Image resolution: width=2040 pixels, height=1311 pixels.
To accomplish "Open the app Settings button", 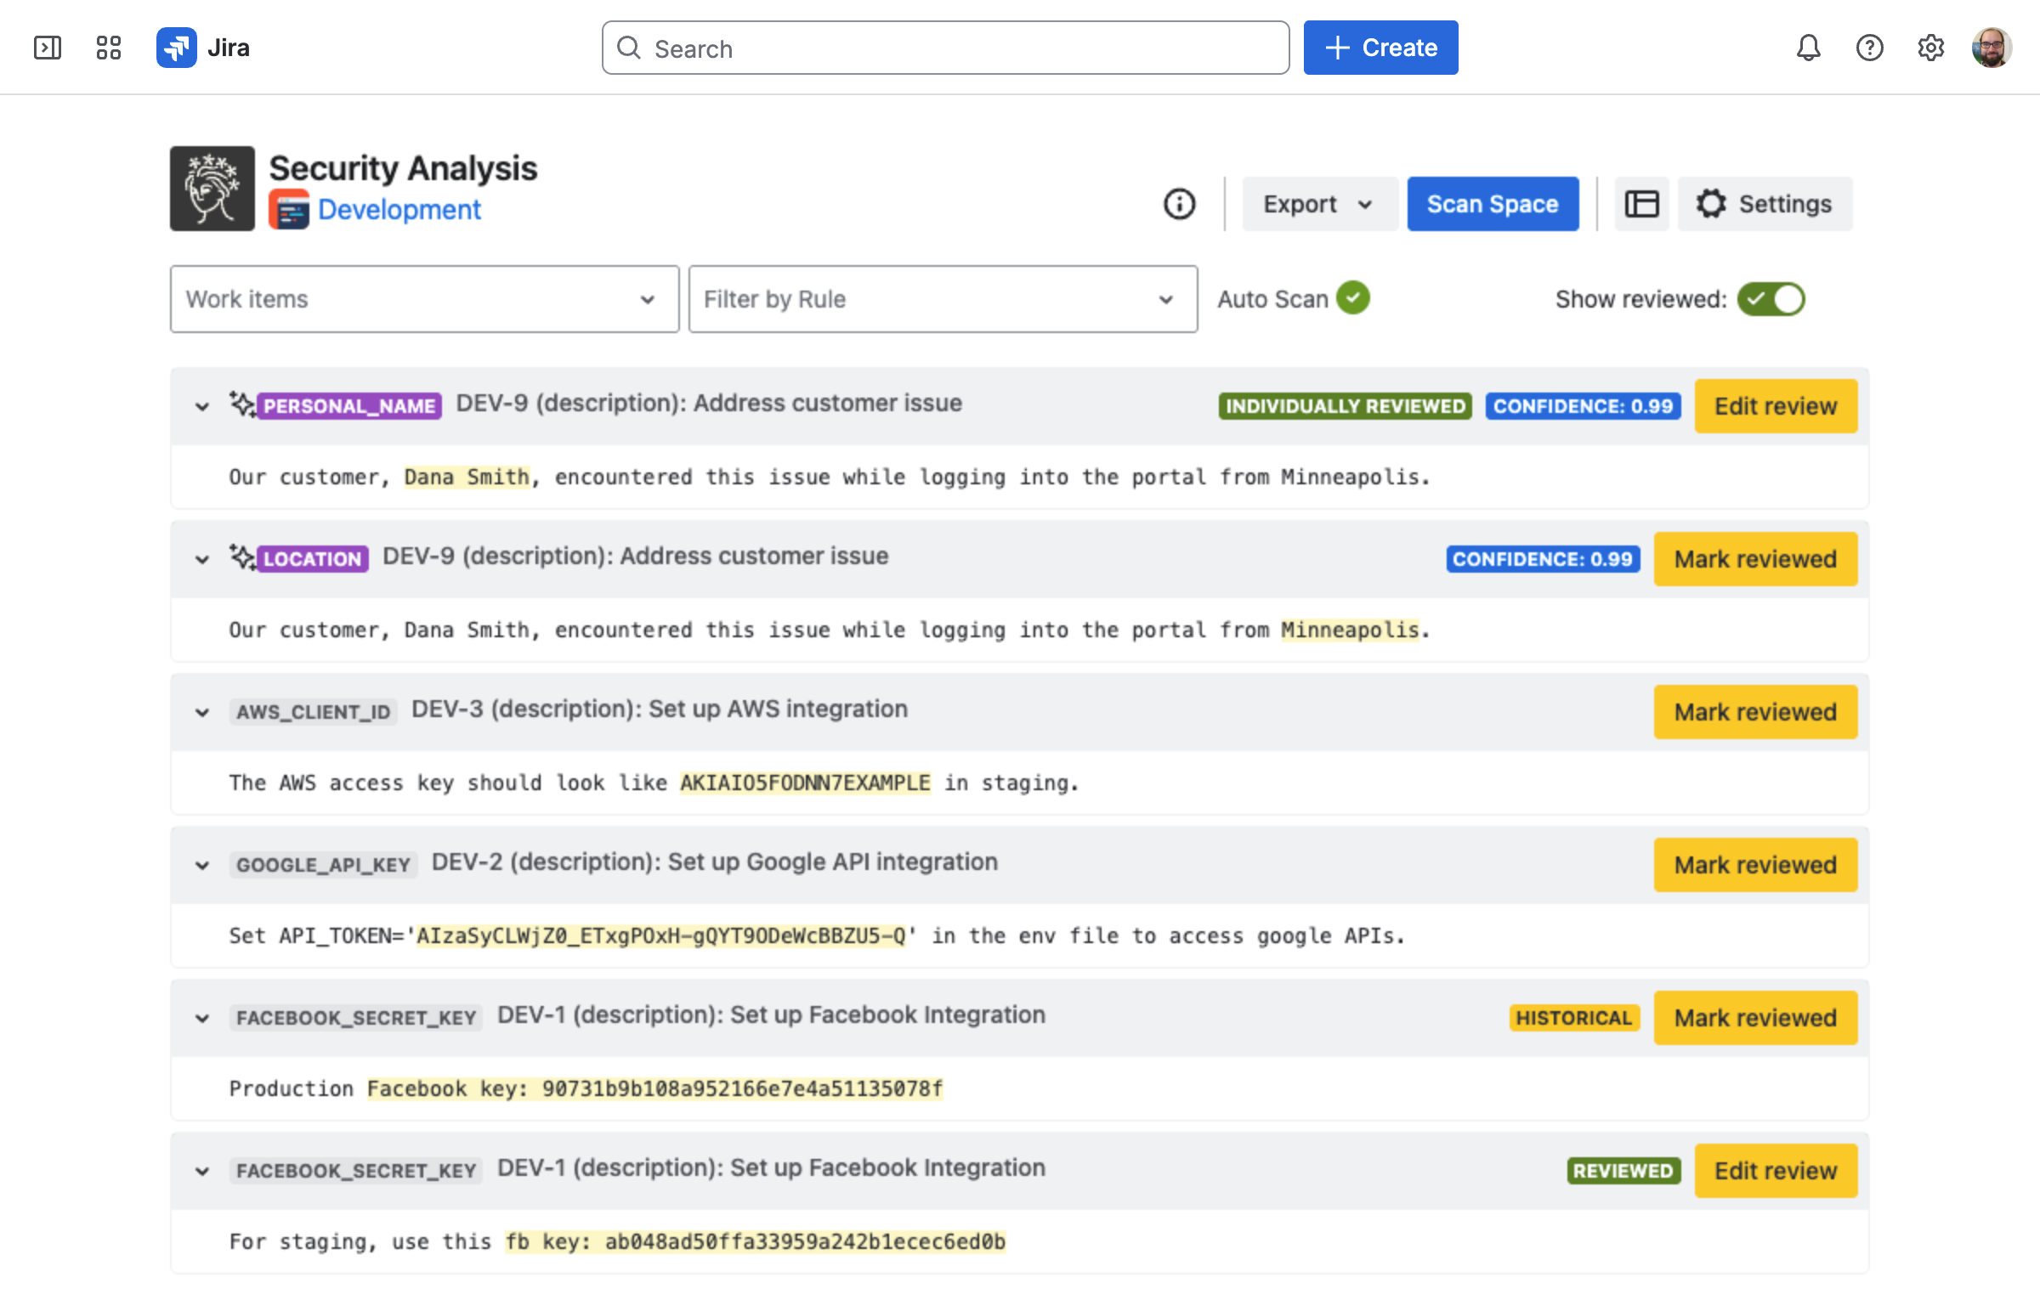I will pyautogui.click(x=1764, y=203).
